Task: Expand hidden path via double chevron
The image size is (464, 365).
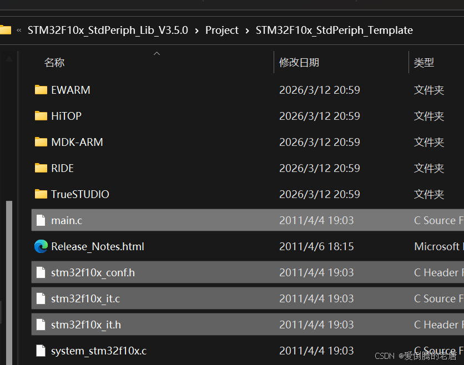Action: click(19, 30)
